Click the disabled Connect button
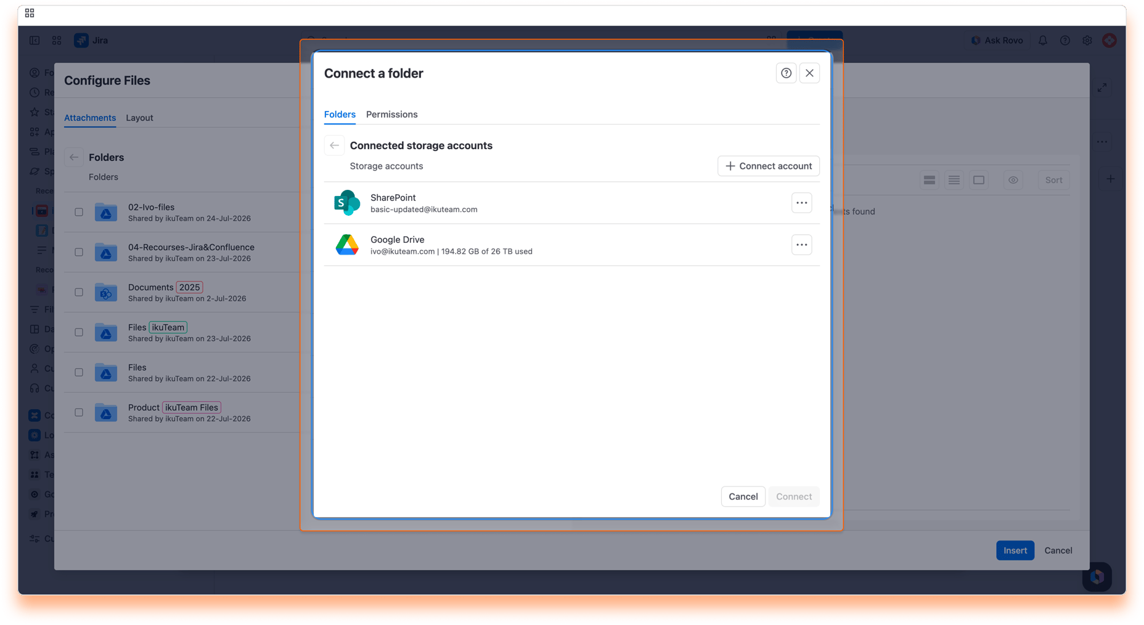 point(794,496)
